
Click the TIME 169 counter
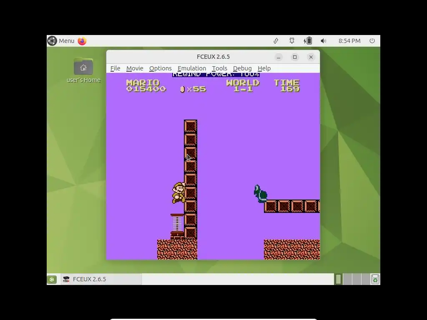pyautogui.click(x=287, y=86)
